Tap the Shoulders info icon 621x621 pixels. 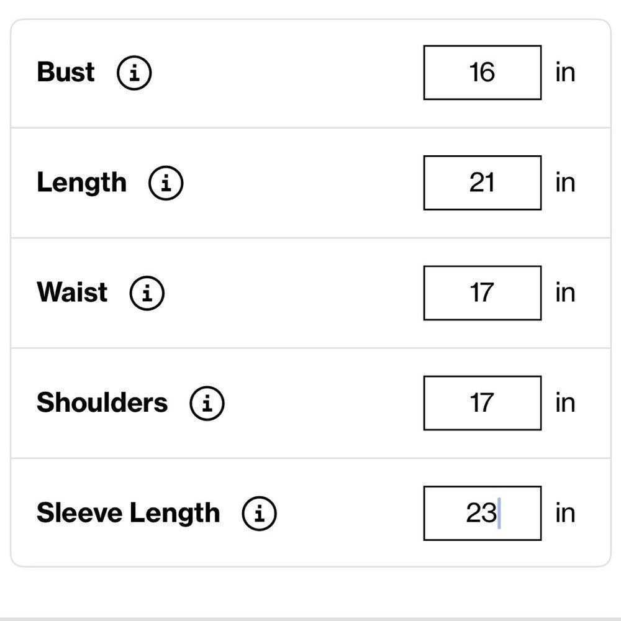pyautogui.click(x=207, y=403)
